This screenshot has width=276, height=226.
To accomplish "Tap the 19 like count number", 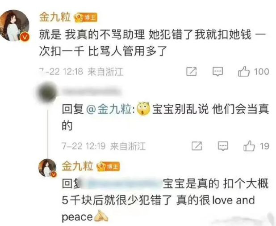I will click(264, 146).
